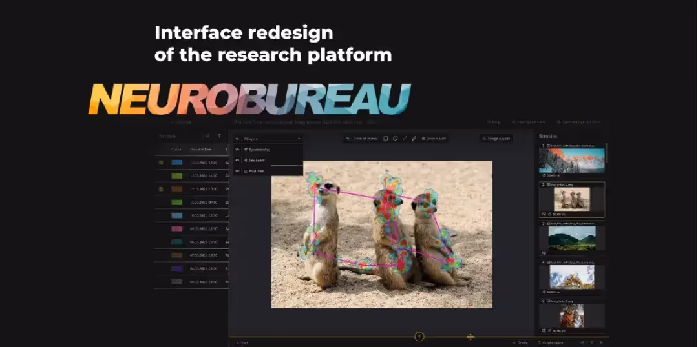The image size is (698, 347).
Task: Click the orange playhead handle on the bottom timeline
Action: pyautogui.click(x=471, y=337)
